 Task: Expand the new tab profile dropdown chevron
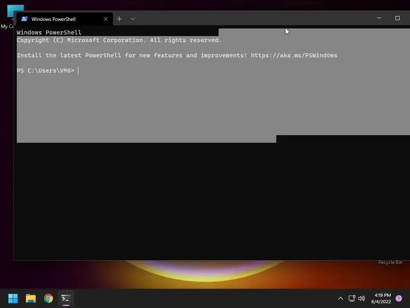tap(133, 19)
